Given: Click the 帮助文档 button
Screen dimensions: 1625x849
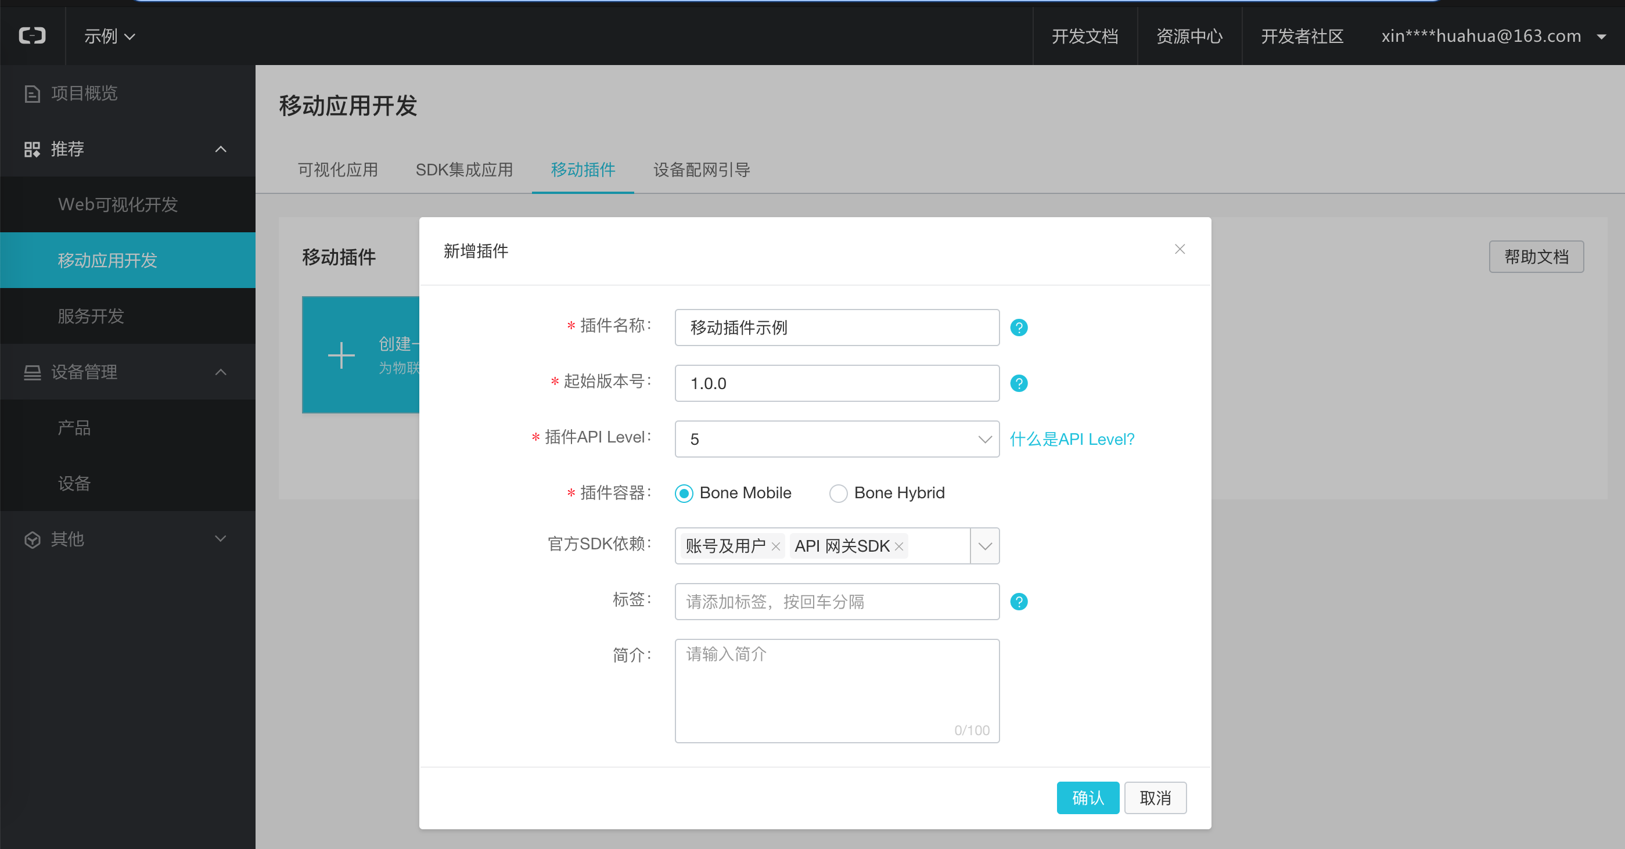Looking at the screenshot, I should tap(1536, 257).
